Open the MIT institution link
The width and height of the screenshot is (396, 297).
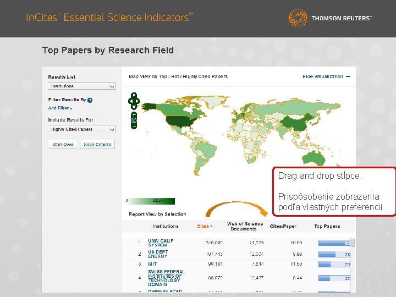coord(152,264)
